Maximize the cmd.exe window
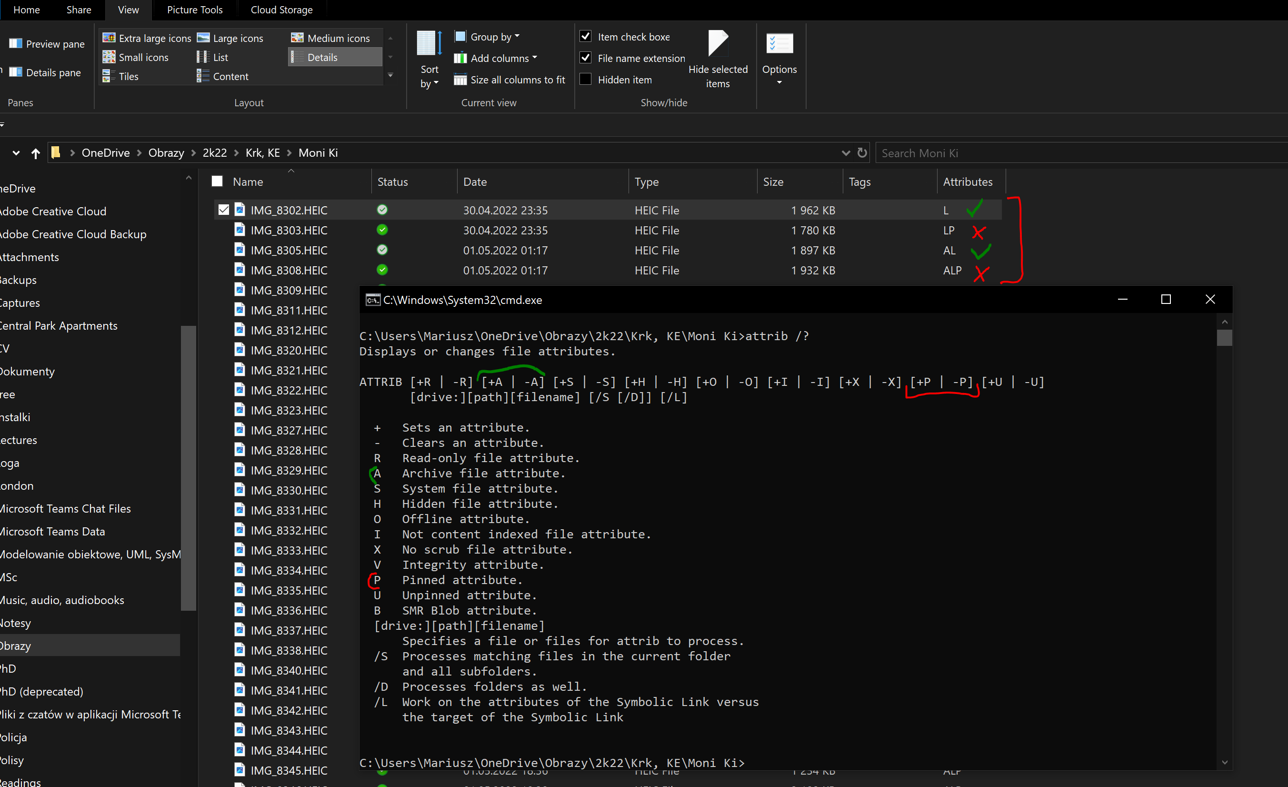The height and width of the screenshot is (787, 1288). click(x=1166, y=299)
